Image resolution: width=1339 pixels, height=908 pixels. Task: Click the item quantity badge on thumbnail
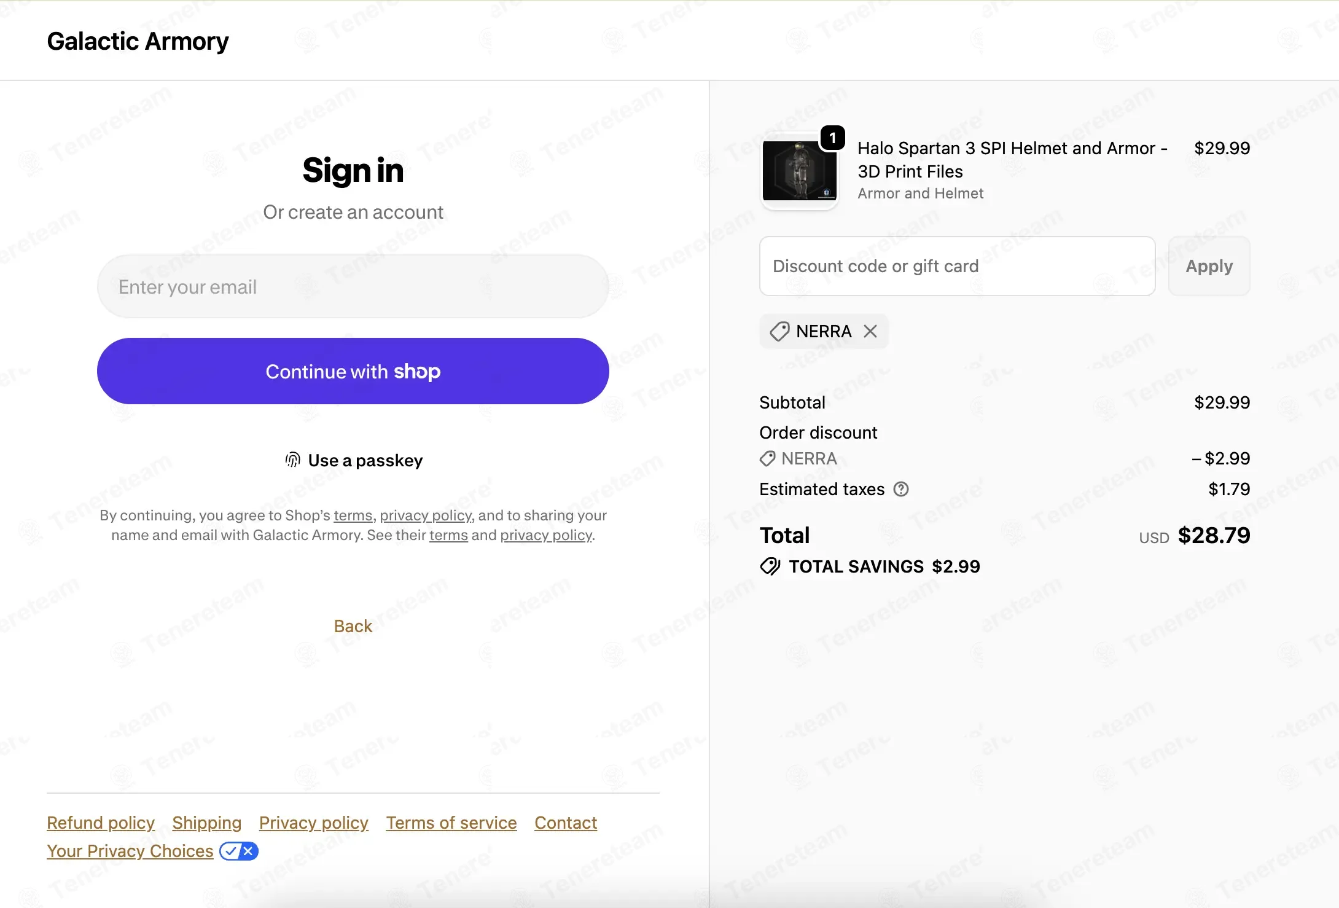(x=833, y=138)
